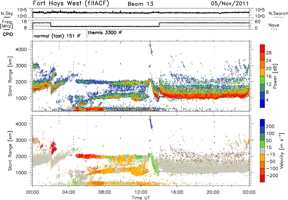Click the frequency step-up near 14:00 UT
Image resolution: width=288 pixels, height=200 pixels.
point(159,25)
